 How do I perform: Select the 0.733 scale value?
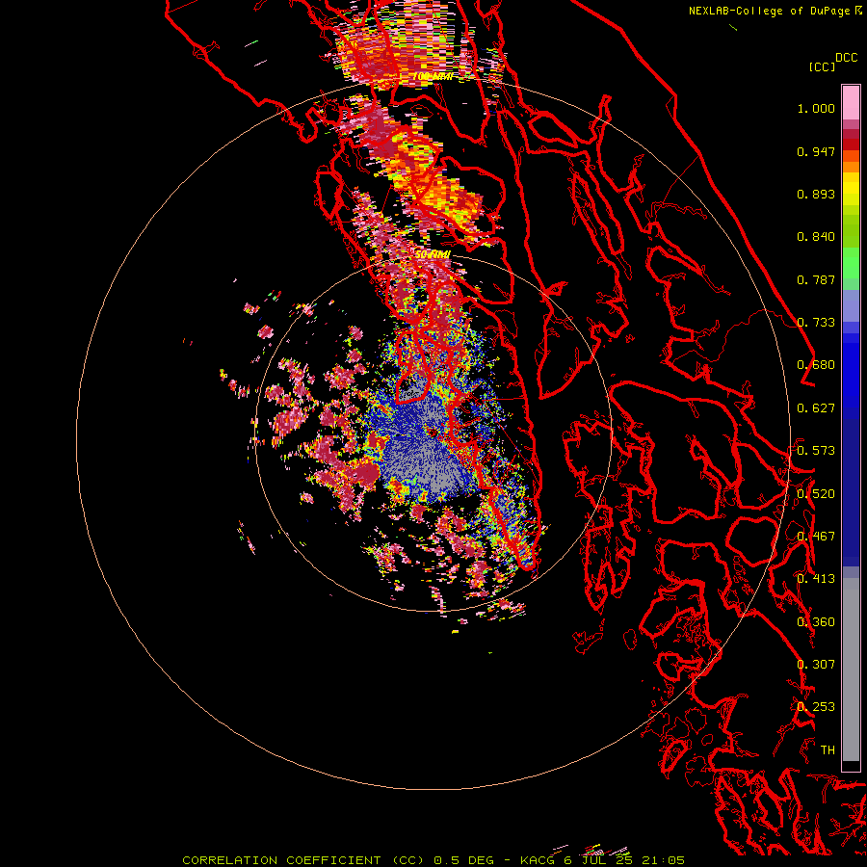click(x=816, y=323)
